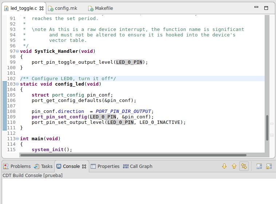The image size is (276, 204).
Task: Click the Problems tab icon
Action: 6,166
